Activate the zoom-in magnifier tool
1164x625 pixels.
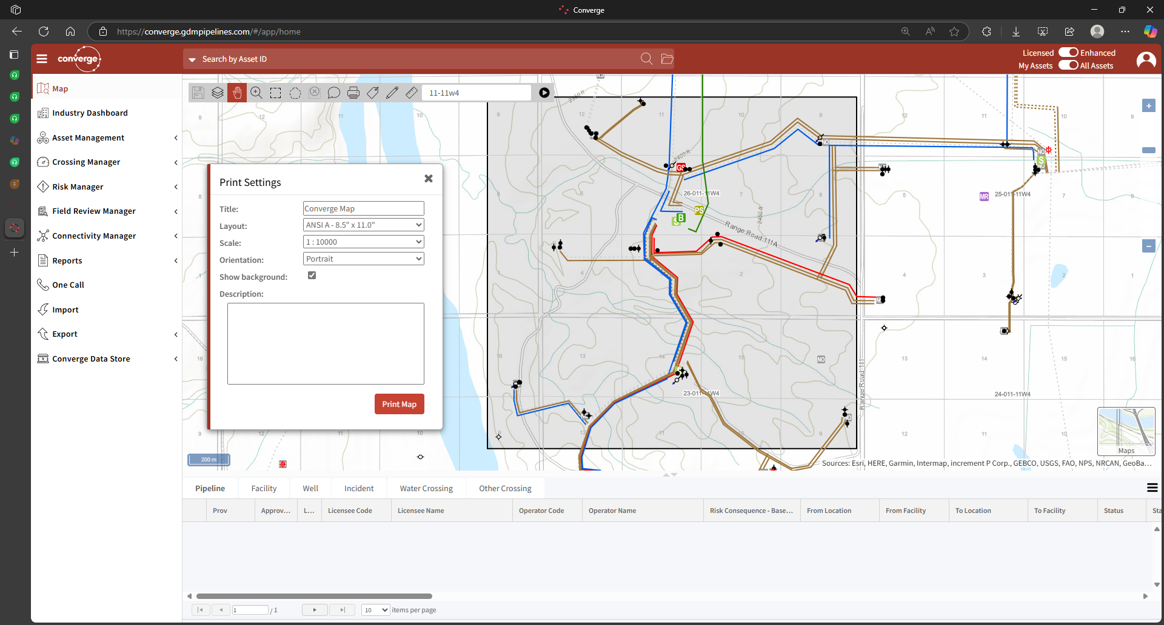(256, 93)
